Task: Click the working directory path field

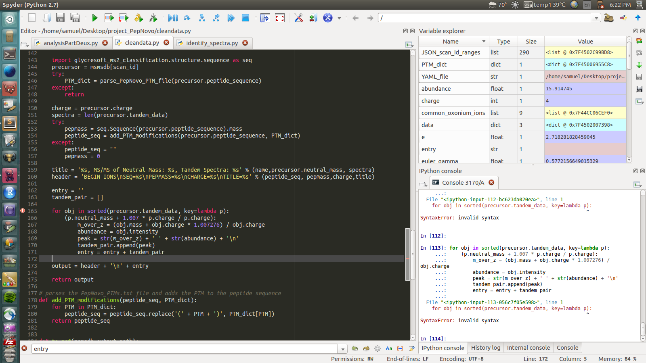Action: coord(485,18)
